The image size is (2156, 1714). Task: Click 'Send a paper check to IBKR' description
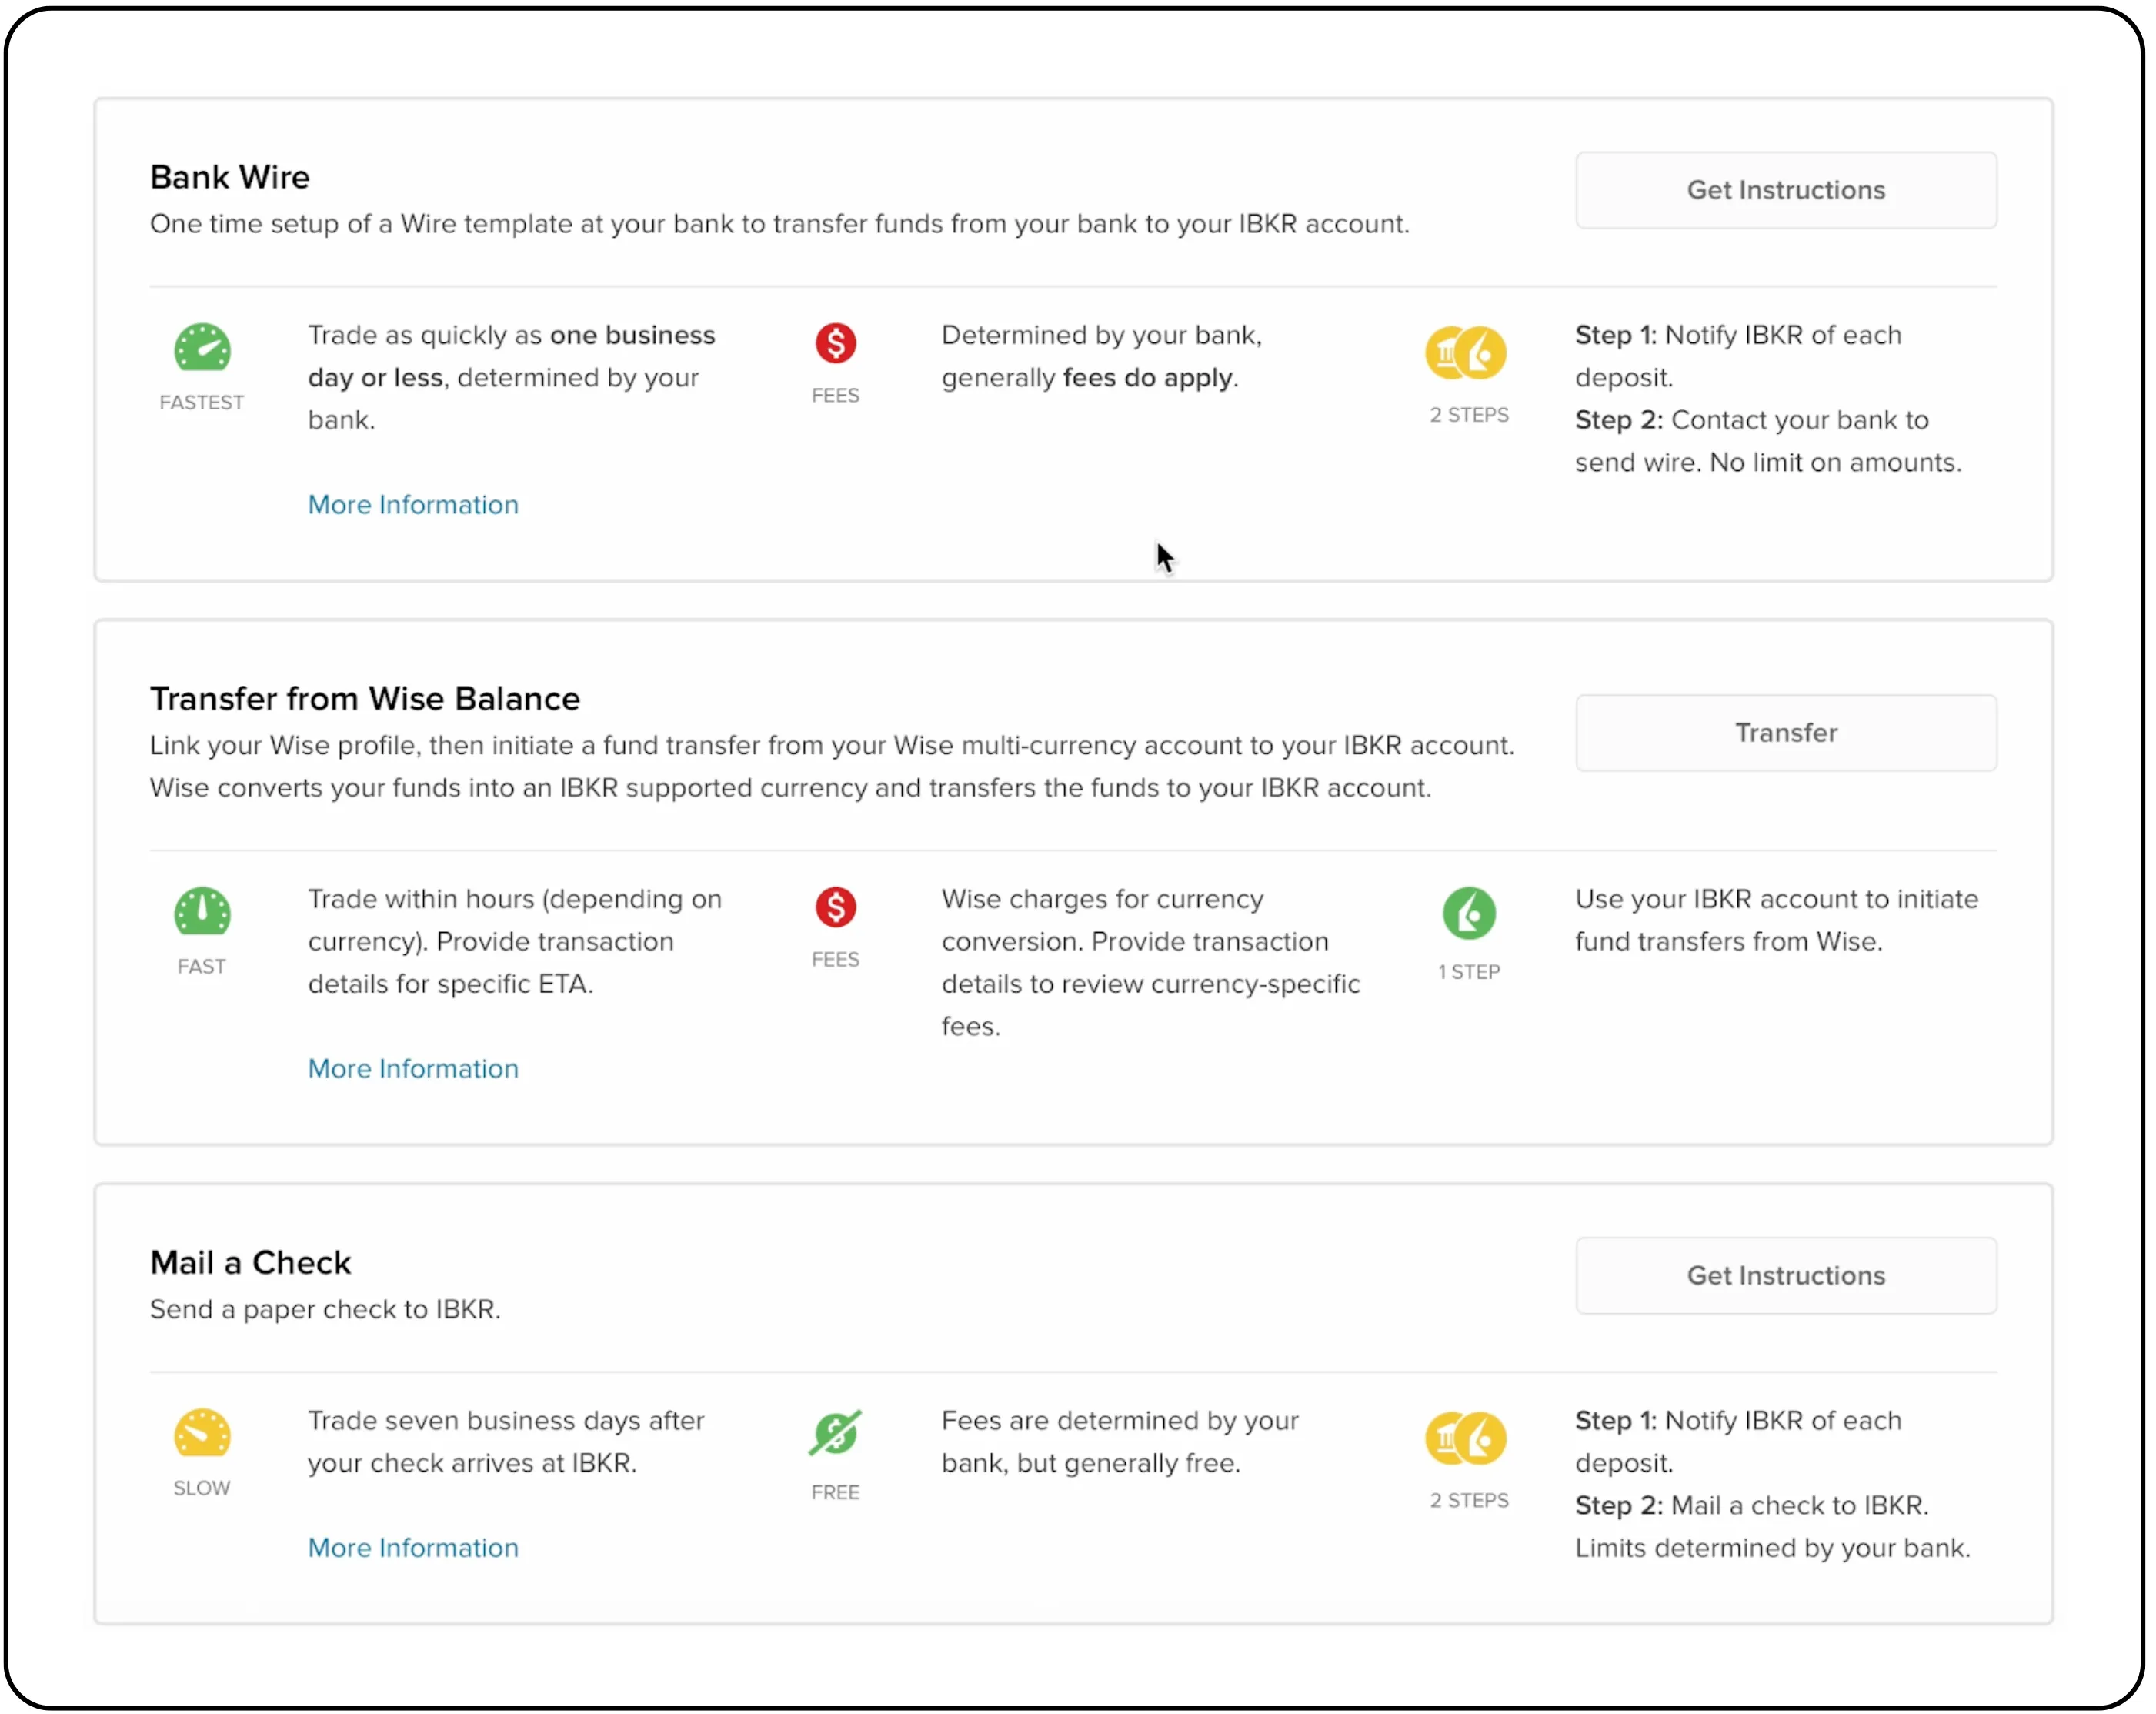point(325,1309)
